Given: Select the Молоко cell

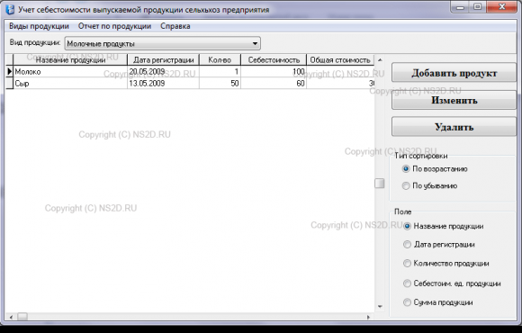Looking at the screenshot, I should click(70, 72).
